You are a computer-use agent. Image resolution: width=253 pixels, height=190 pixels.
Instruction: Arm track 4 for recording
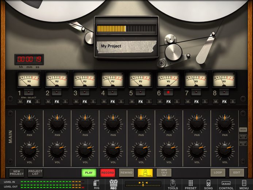pos(112,92)
